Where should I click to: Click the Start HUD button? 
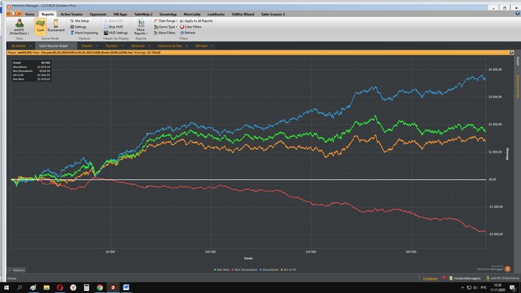pyautogui.click(x=113, y=21)
